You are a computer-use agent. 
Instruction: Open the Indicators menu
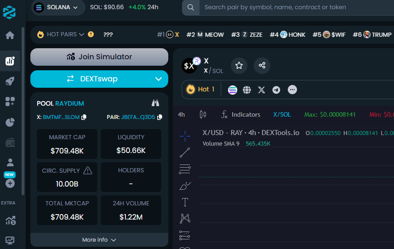tap(240, 114)
